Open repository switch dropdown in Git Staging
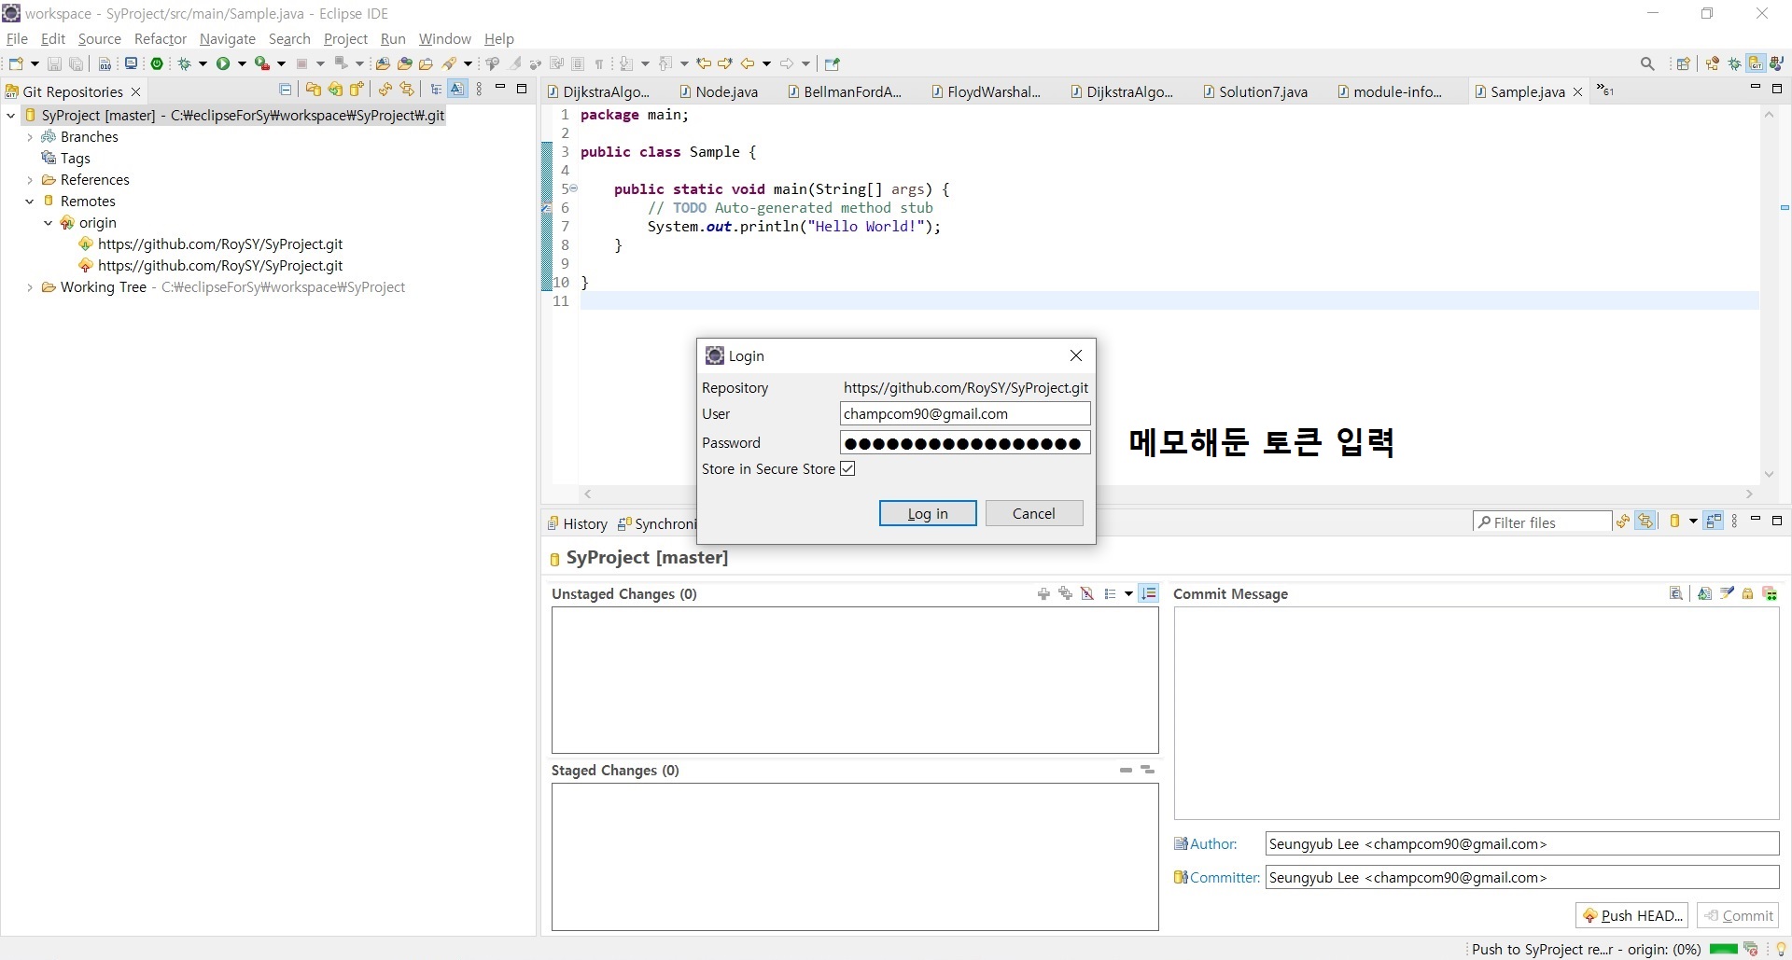This screenshot has height=960, width=1792. pyautogui.click(x=1693, y=522)
